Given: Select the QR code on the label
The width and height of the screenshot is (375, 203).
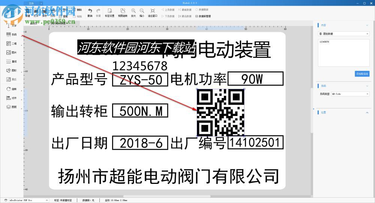Looking at the screenshot, I should pos(220,113).
